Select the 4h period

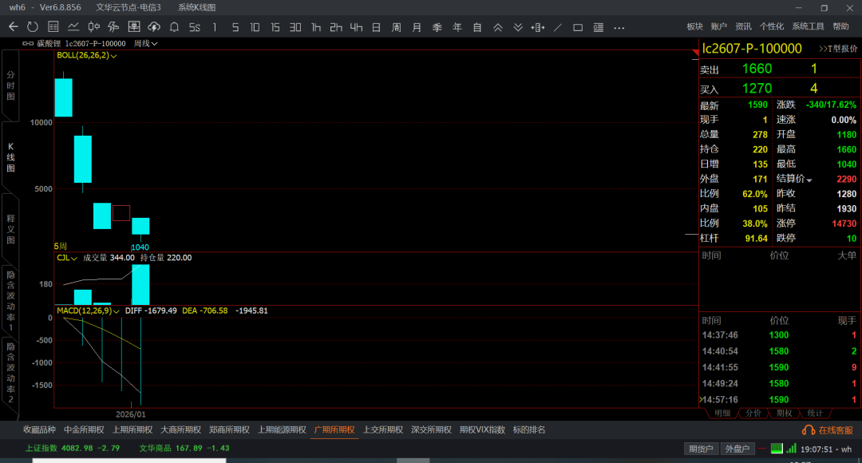(356, 27)
